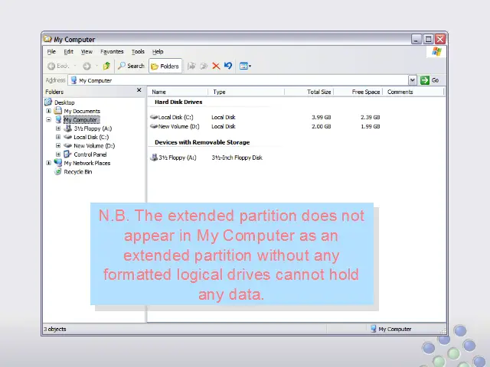Select Local Disk (C:) in folder tree
This screenshot has width=490, height=367.
tap(91, 137)
